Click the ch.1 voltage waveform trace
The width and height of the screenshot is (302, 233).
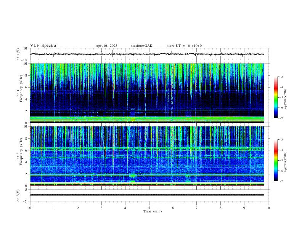coord(147,54)
